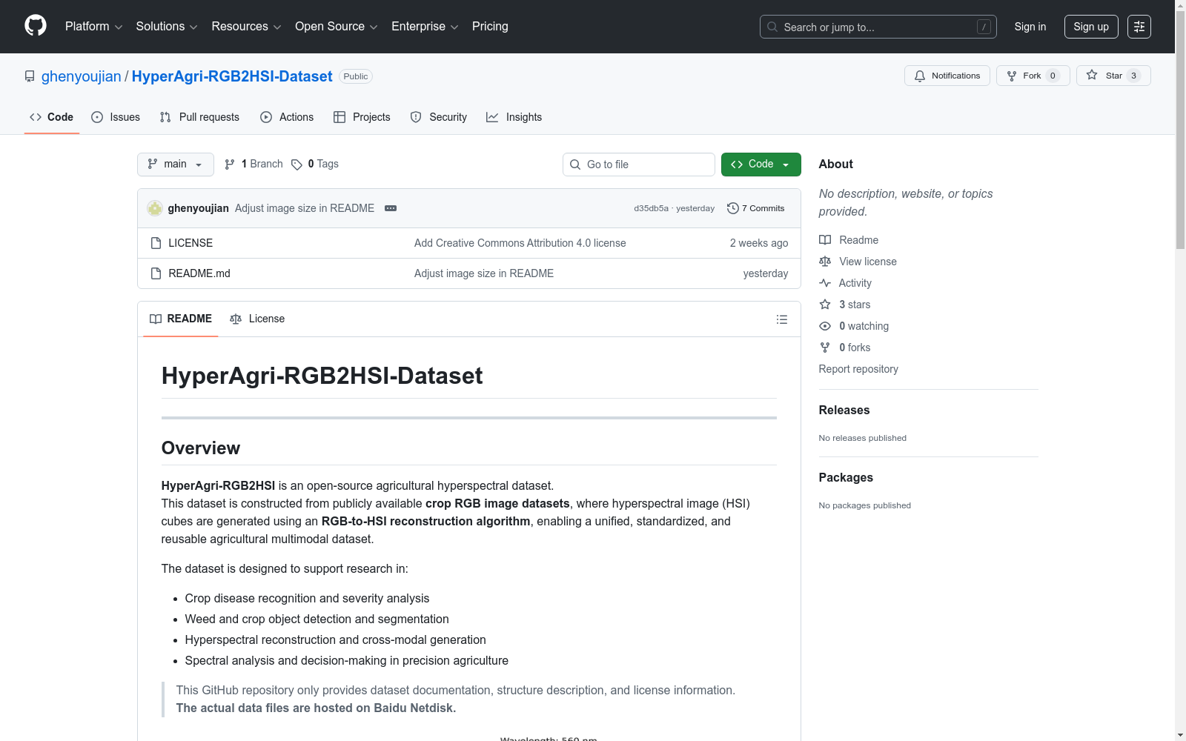
Task: Switch to the Issues tab
Action: pos(116,117)
